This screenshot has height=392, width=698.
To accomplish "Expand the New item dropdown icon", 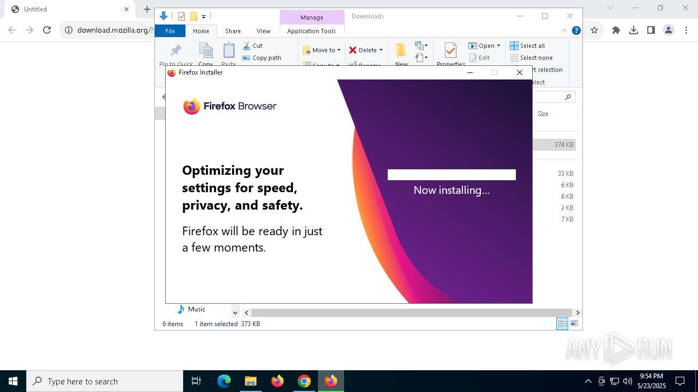I will click(422, 46).
